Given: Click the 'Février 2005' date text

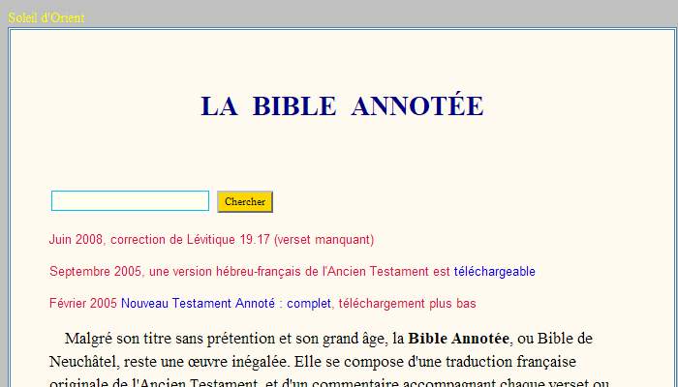Looking at the screenshot, I should (83, 304).
